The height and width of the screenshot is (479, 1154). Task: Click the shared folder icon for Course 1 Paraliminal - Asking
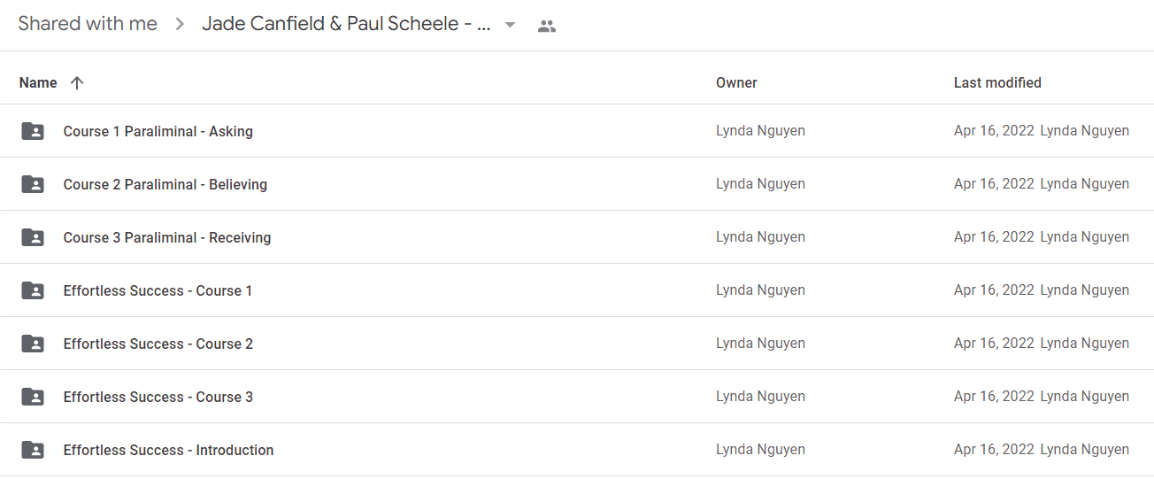[x=33, y=131]
